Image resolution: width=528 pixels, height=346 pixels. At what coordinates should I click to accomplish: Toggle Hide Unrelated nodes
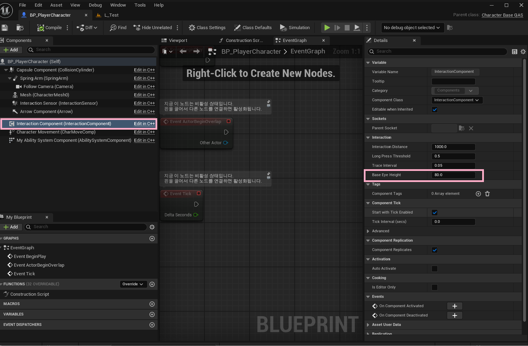coord(153,28)
